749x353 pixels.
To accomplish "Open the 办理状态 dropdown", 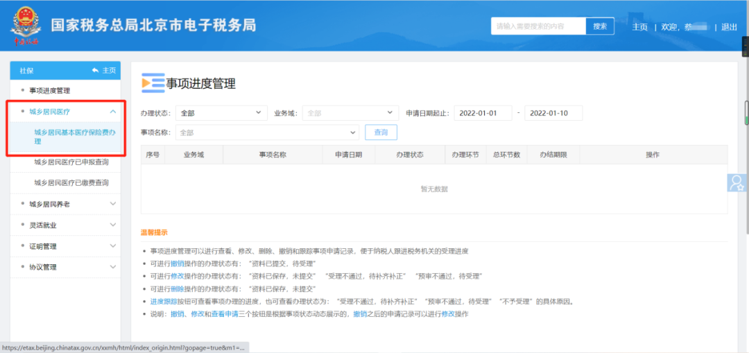I will [x=222, y=113].
